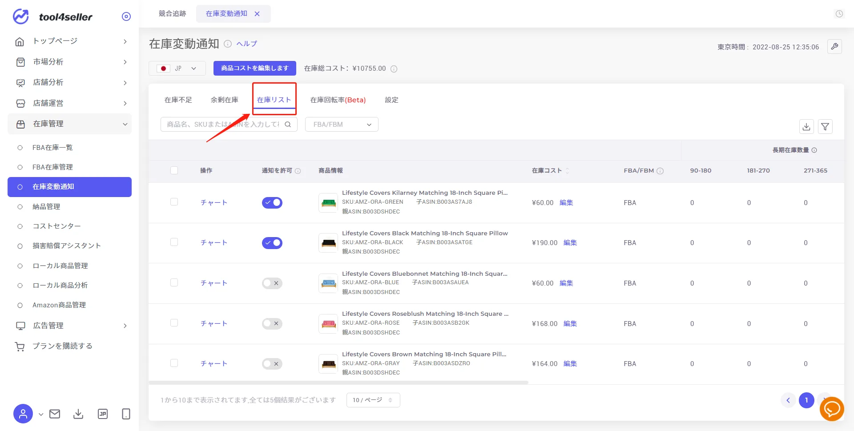Click the mobile phone icon in sidebar footer
Viewport: 854px width, 431px height.
pos(126,414)
